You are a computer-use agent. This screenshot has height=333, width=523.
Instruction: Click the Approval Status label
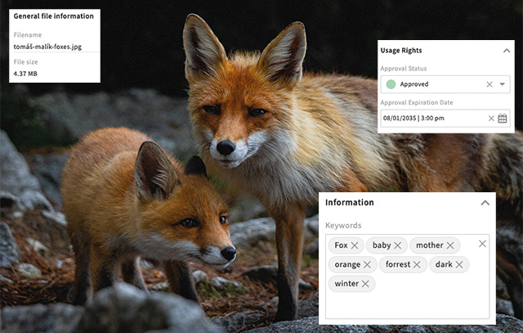(404, 69)
